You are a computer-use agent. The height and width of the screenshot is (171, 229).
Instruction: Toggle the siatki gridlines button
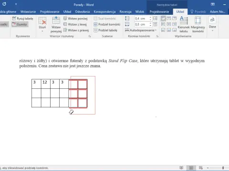[4, 24]
